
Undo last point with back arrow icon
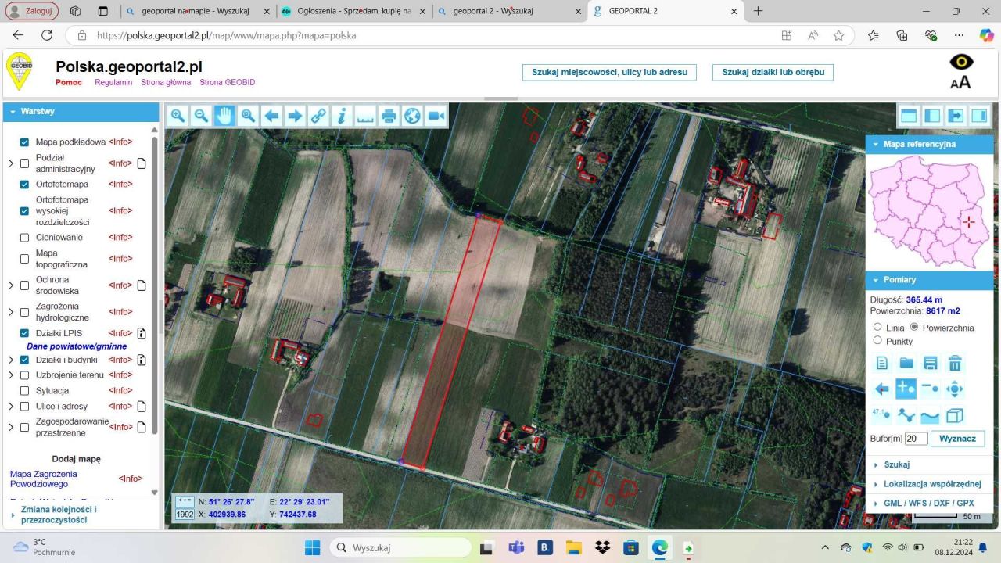pos(882,389)
